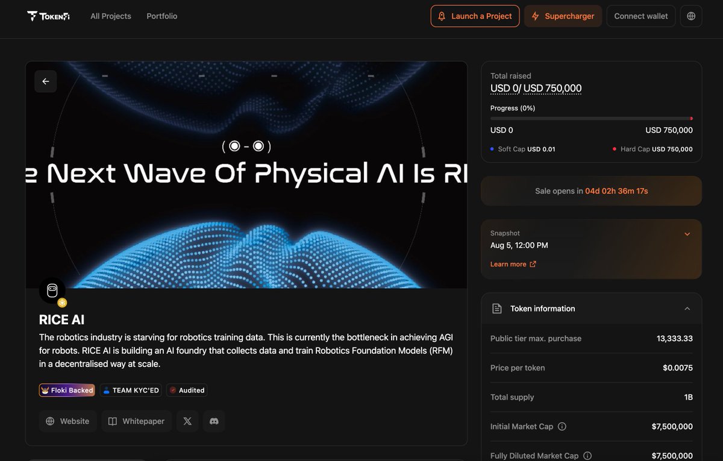Screen dimensions: 723x461
Task: Click the external link icon next to Learn more
Action: [x=533, y=264]
